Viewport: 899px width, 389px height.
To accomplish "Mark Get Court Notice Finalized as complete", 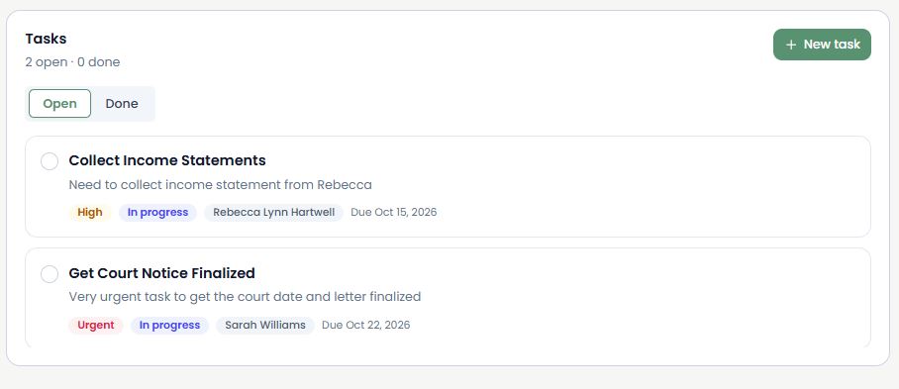I will point(50,274).
